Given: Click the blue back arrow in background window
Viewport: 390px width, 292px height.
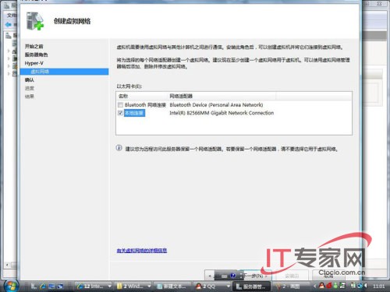Looking at the screenshot, I should [9, 25].
